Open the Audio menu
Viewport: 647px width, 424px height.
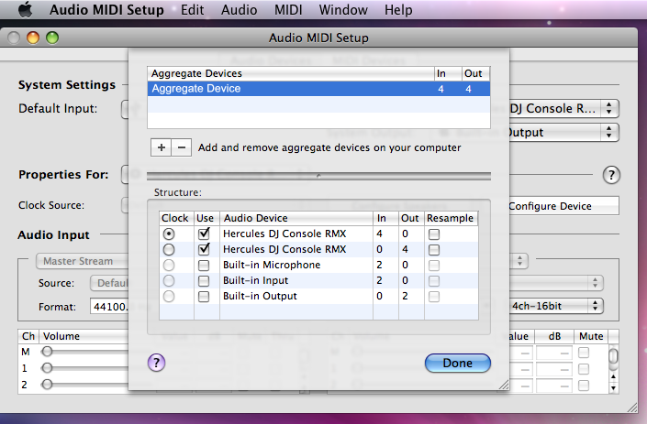click(239, 9)
